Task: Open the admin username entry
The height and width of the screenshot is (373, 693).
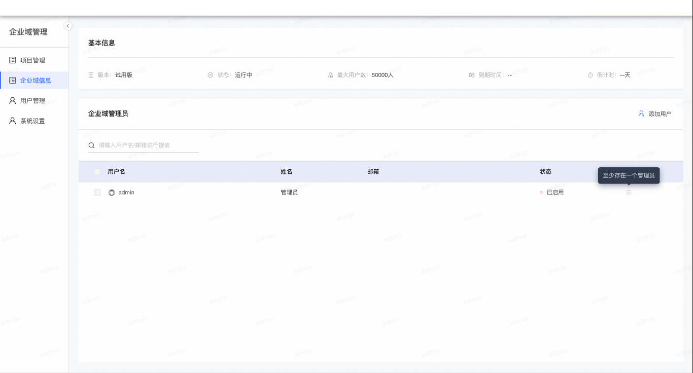Action: tap(126, 193)
